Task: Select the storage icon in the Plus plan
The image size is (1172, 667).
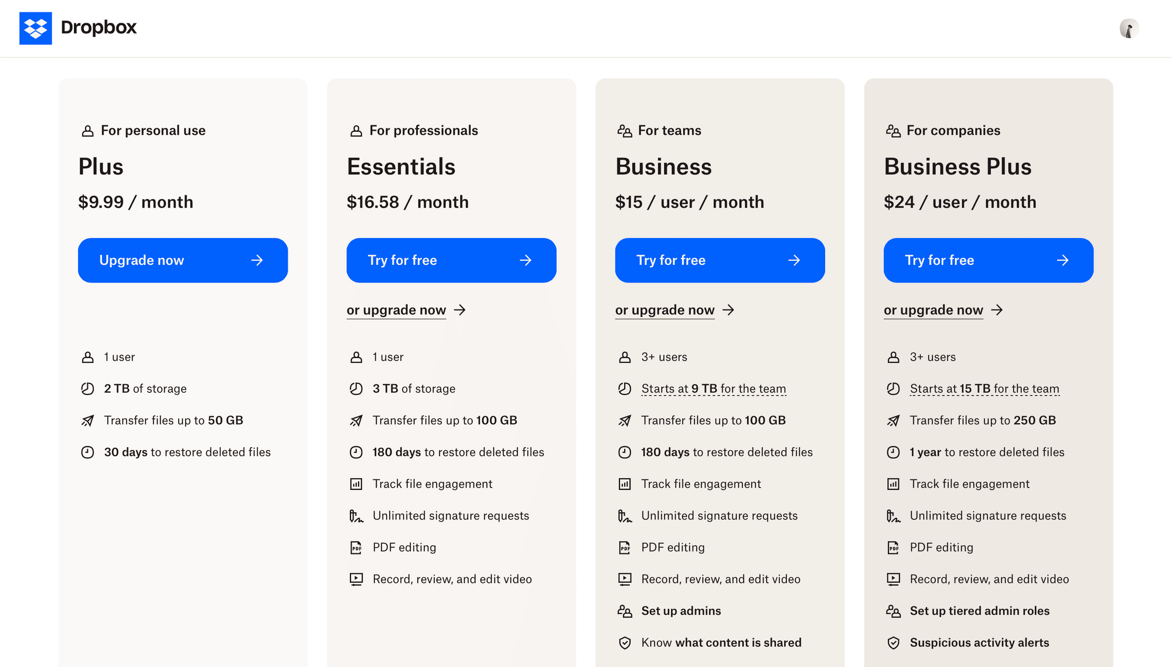Action: pyautogui.click(x=88, y=388)
